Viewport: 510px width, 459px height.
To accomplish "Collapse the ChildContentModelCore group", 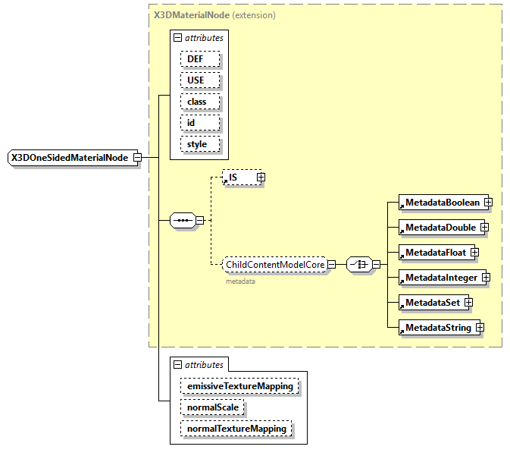I will tap(331, 264).
